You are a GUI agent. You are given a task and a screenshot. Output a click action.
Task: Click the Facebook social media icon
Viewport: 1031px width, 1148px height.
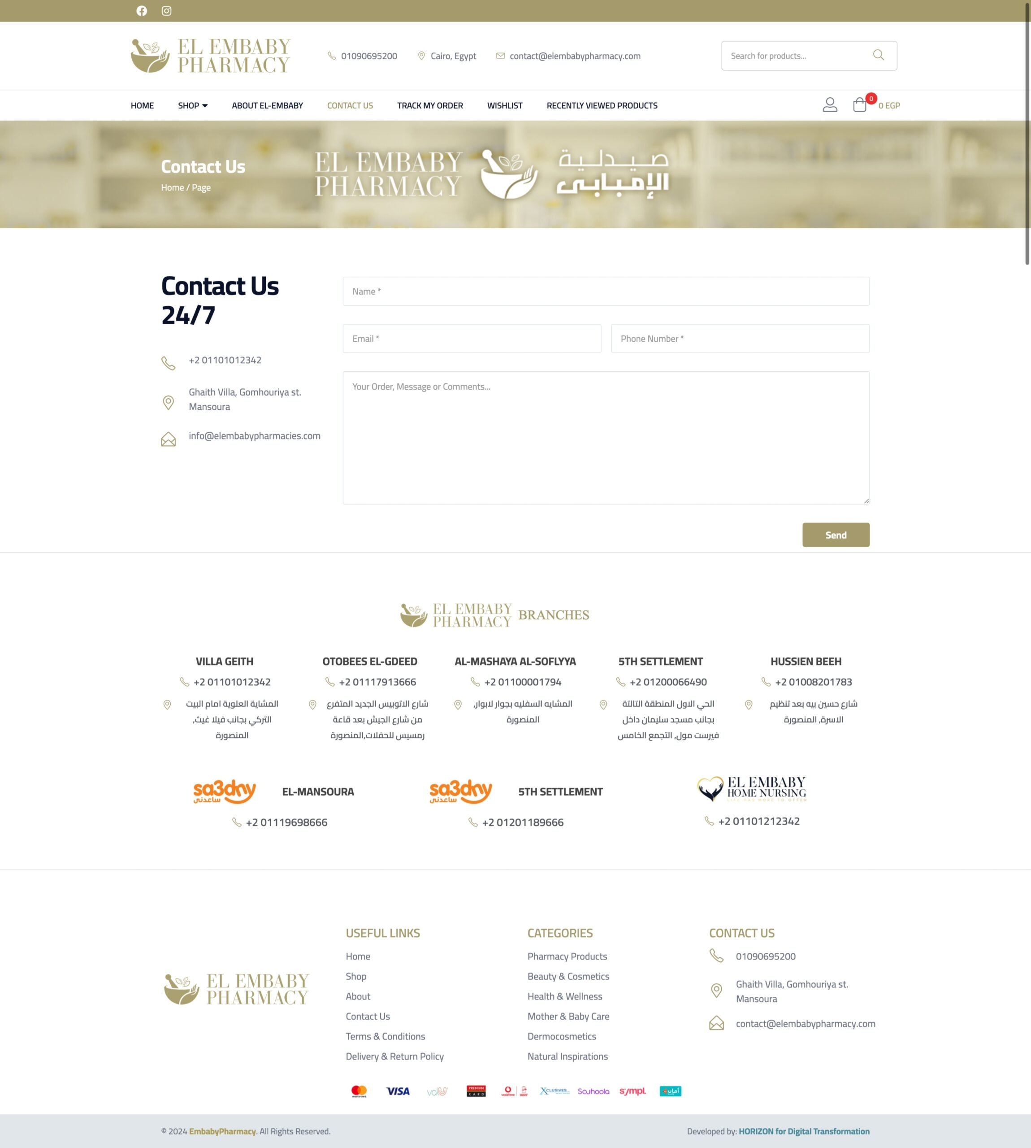[141, 10]
